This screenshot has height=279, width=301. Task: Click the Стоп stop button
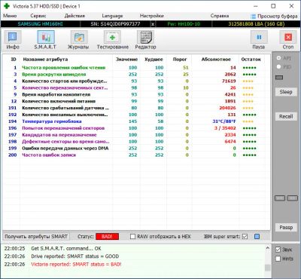click(x=288, y=40)
